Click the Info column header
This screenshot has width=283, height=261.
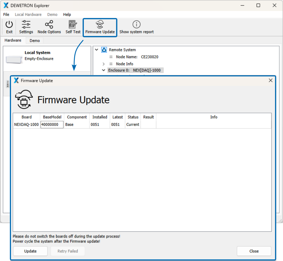(214, 117)
